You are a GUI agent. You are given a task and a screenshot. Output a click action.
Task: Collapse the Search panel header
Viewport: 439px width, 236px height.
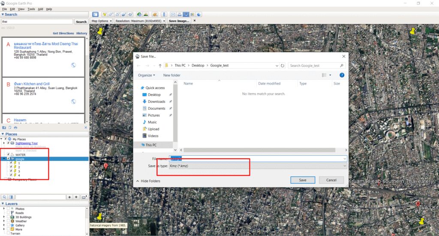coord(44,14)
